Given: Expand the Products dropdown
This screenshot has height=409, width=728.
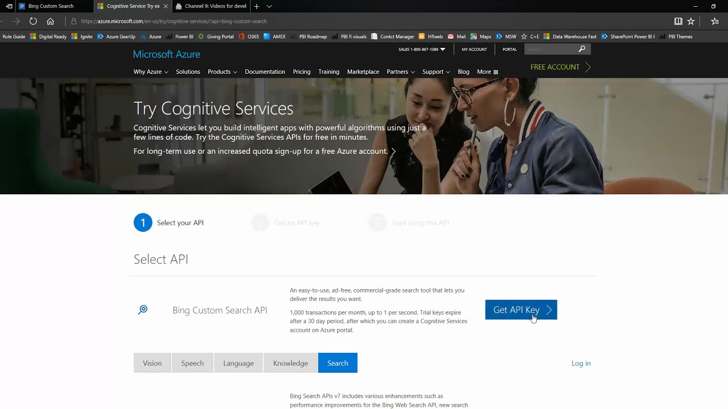Looking at the screenshot, I should (222, 72).
